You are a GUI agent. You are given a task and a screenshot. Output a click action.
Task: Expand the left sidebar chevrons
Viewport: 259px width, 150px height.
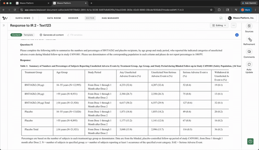(x=3, y=25)
